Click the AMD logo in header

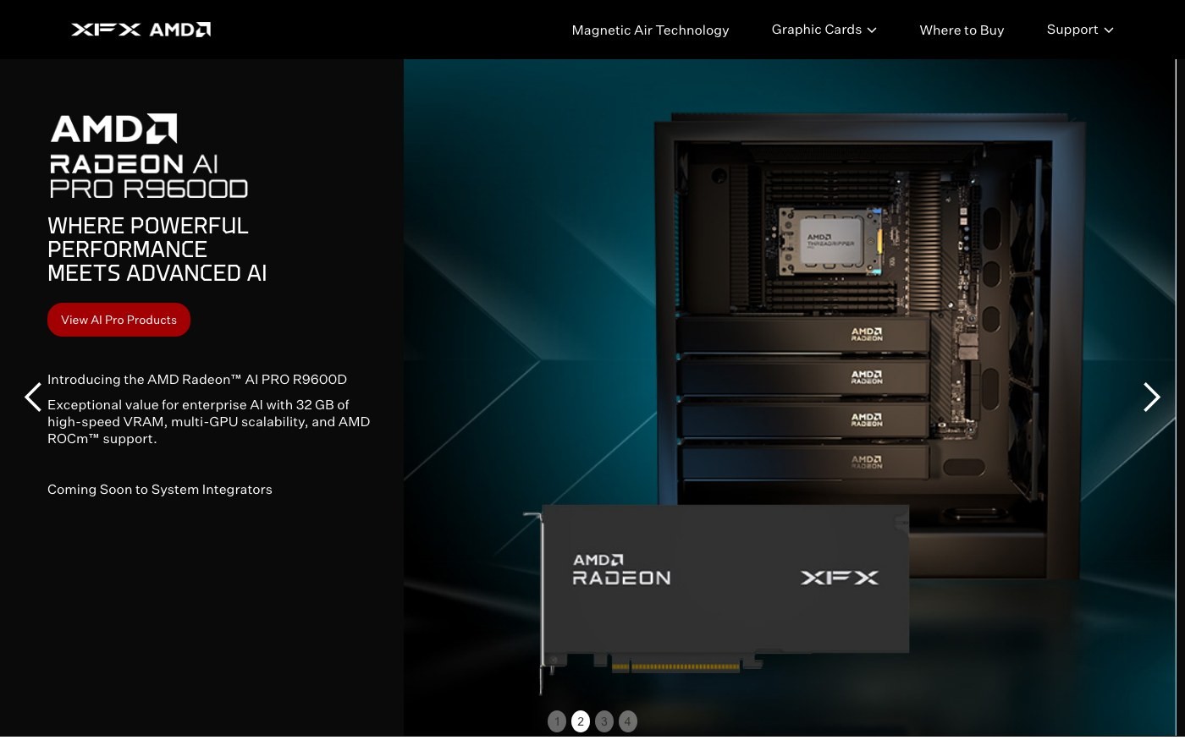click(x=180, y=30)
